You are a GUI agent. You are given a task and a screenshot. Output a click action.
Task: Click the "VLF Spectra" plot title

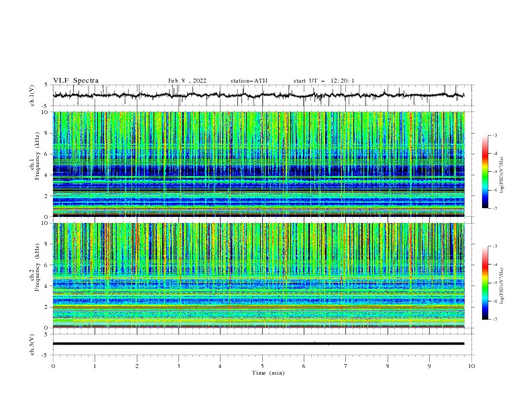(x=76, y=81)
